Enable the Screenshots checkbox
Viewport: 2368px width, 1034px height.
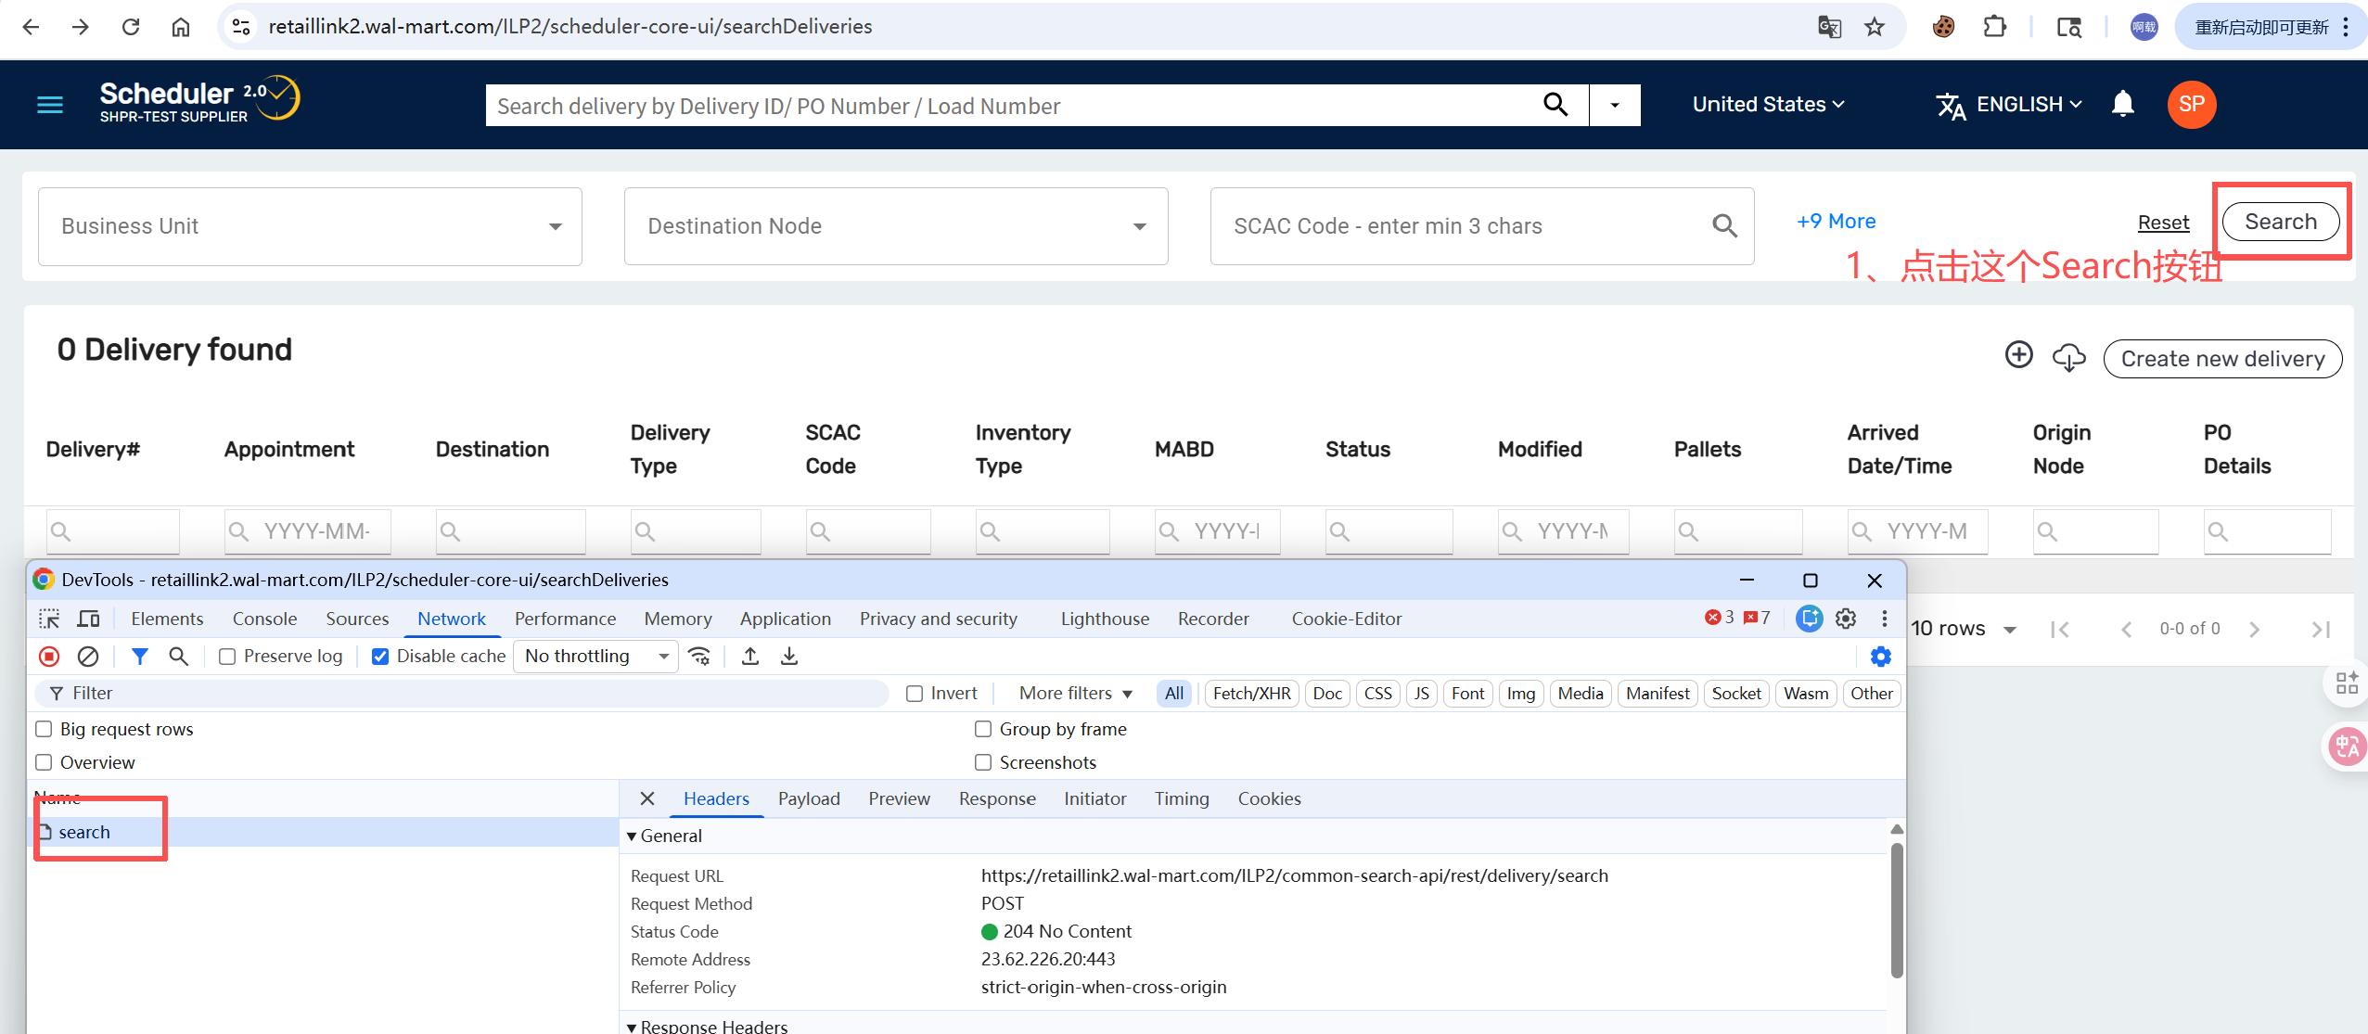pyautogui.click(x=983, y=762)
